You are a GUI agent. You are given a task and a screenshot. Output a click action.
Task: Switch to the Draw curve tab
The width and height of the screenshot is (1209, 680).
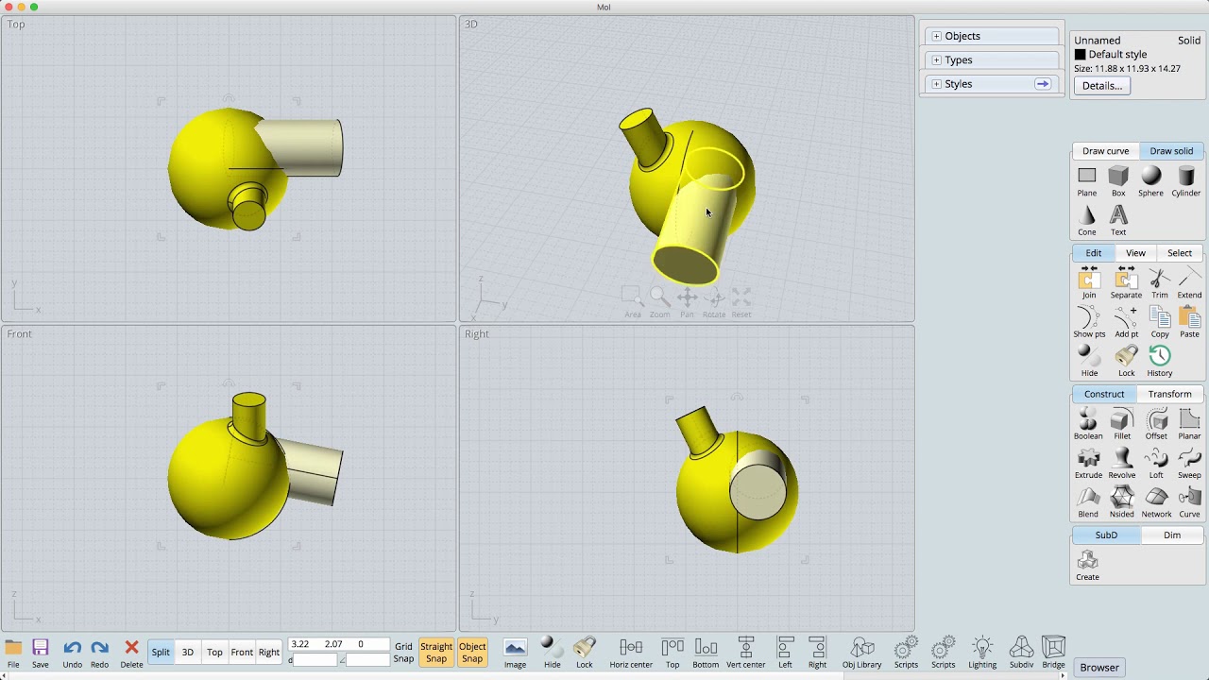(x=1105, y=151)
